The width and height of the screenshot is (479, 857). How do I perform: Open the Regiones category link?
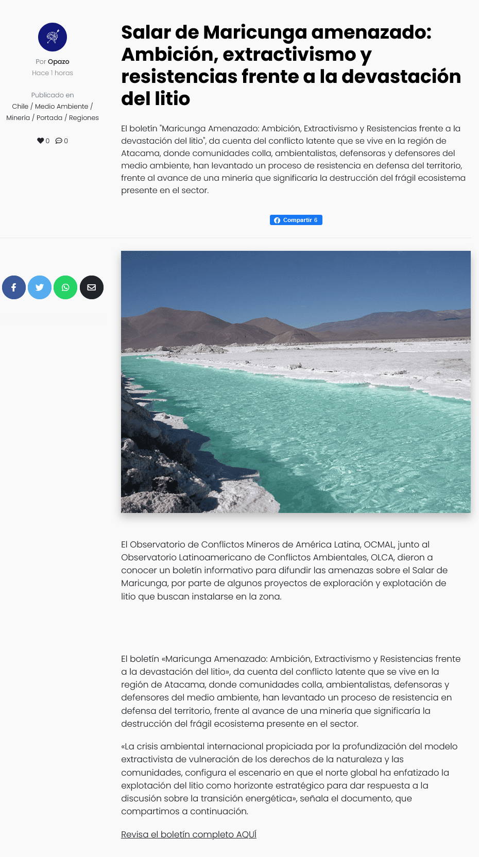(x=84, y=117)
